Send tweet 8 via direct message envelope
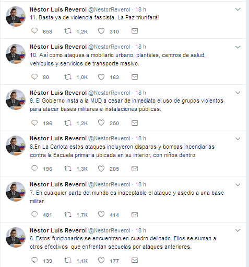Viewport: 249px width, 267px height. click(135, 169)
